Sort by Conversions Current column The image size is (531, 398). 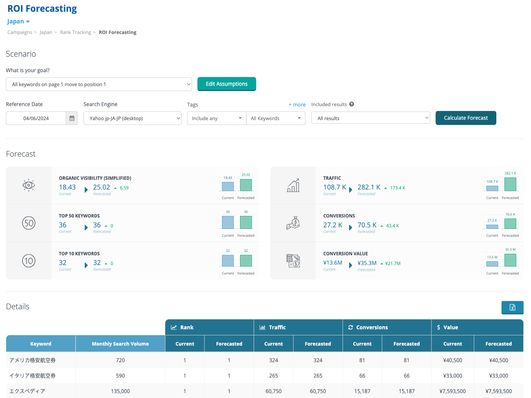(x=362, y=344)
